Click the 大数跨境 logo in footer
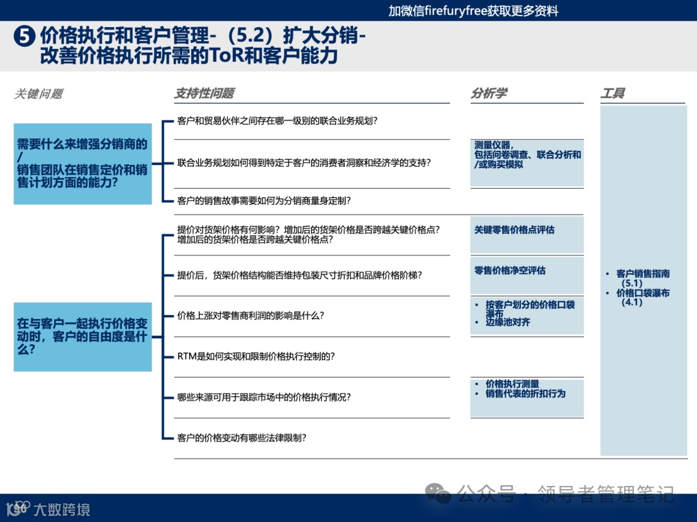This screenshot has height=522, width=697. (x=48, y=508)
